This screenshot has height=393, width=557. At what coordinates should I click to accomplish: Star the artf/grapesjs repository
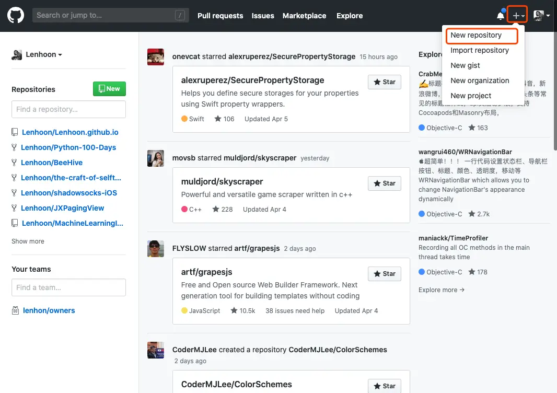click(385, 274)
